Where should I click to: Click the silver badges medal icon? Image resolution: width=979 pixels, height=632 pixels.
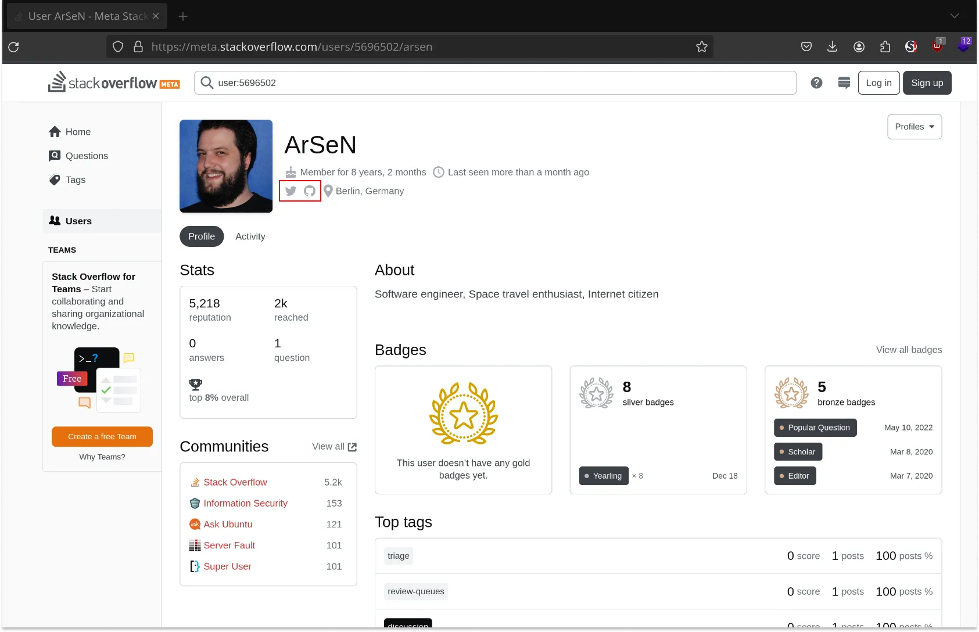click(x=596, y=393)
